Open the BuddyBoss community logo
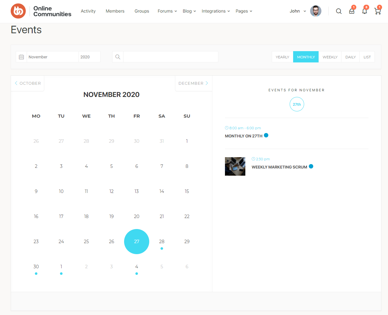Screen dimensions: 388x315 click(18, 11)
